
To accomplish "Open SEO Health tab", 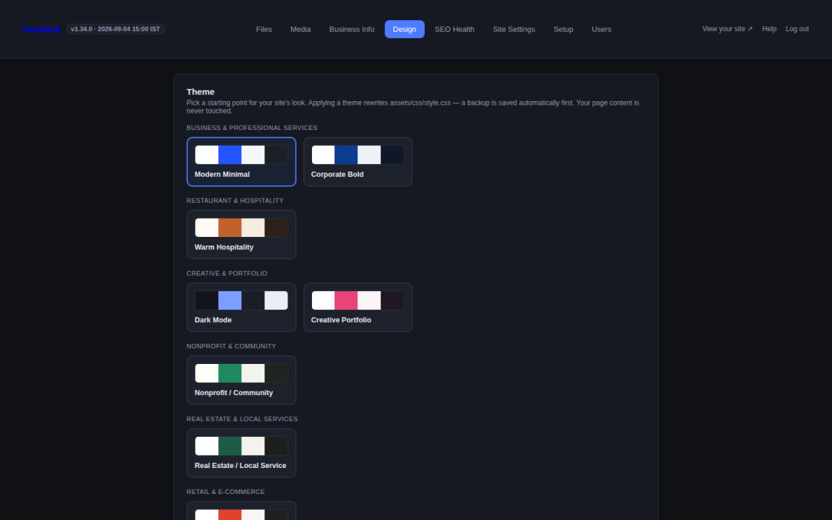I will pos(454,29).
